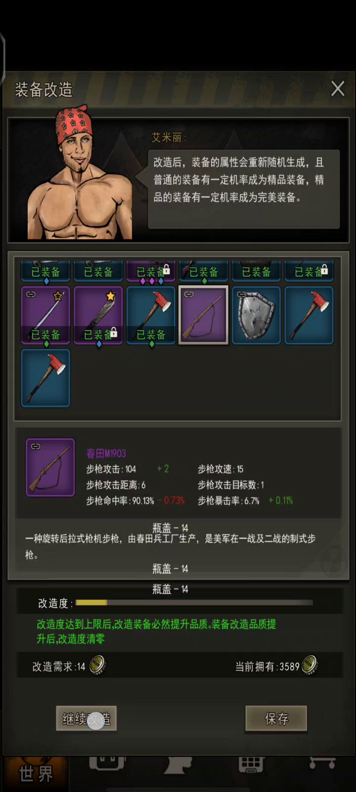The width and height of the screenshot is (356, 792).
Task: Select the machete item with gold star
Action: (x=98, y=315)
